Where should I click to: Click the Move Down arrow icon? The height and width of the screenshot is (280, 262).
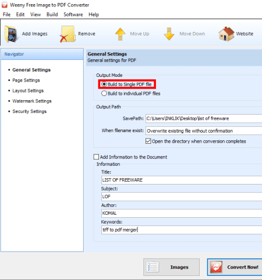169,34
